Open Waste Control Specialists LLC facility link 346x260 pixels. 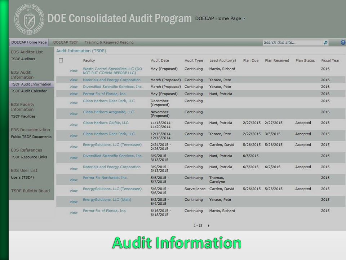pyautogui.click(x=112, y=71)
